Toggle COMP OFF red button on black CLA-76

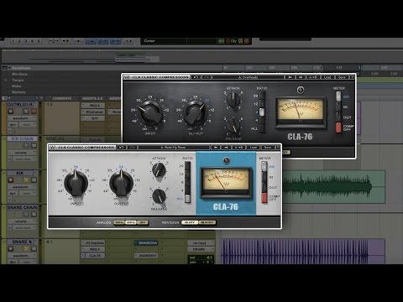(x=338, y=128)
